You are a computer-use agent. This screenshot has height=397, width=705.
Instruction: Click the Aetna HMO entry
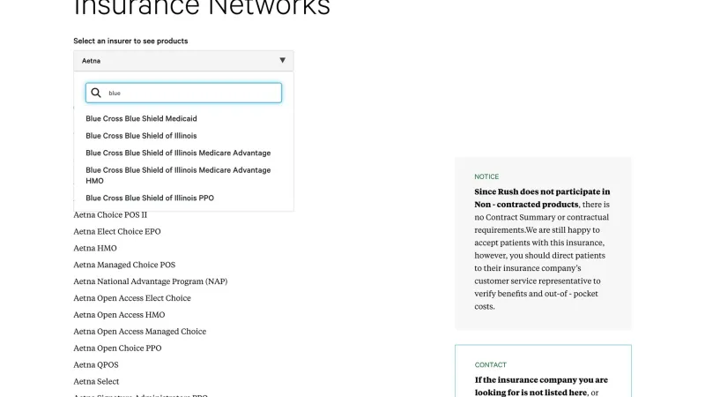95,248
